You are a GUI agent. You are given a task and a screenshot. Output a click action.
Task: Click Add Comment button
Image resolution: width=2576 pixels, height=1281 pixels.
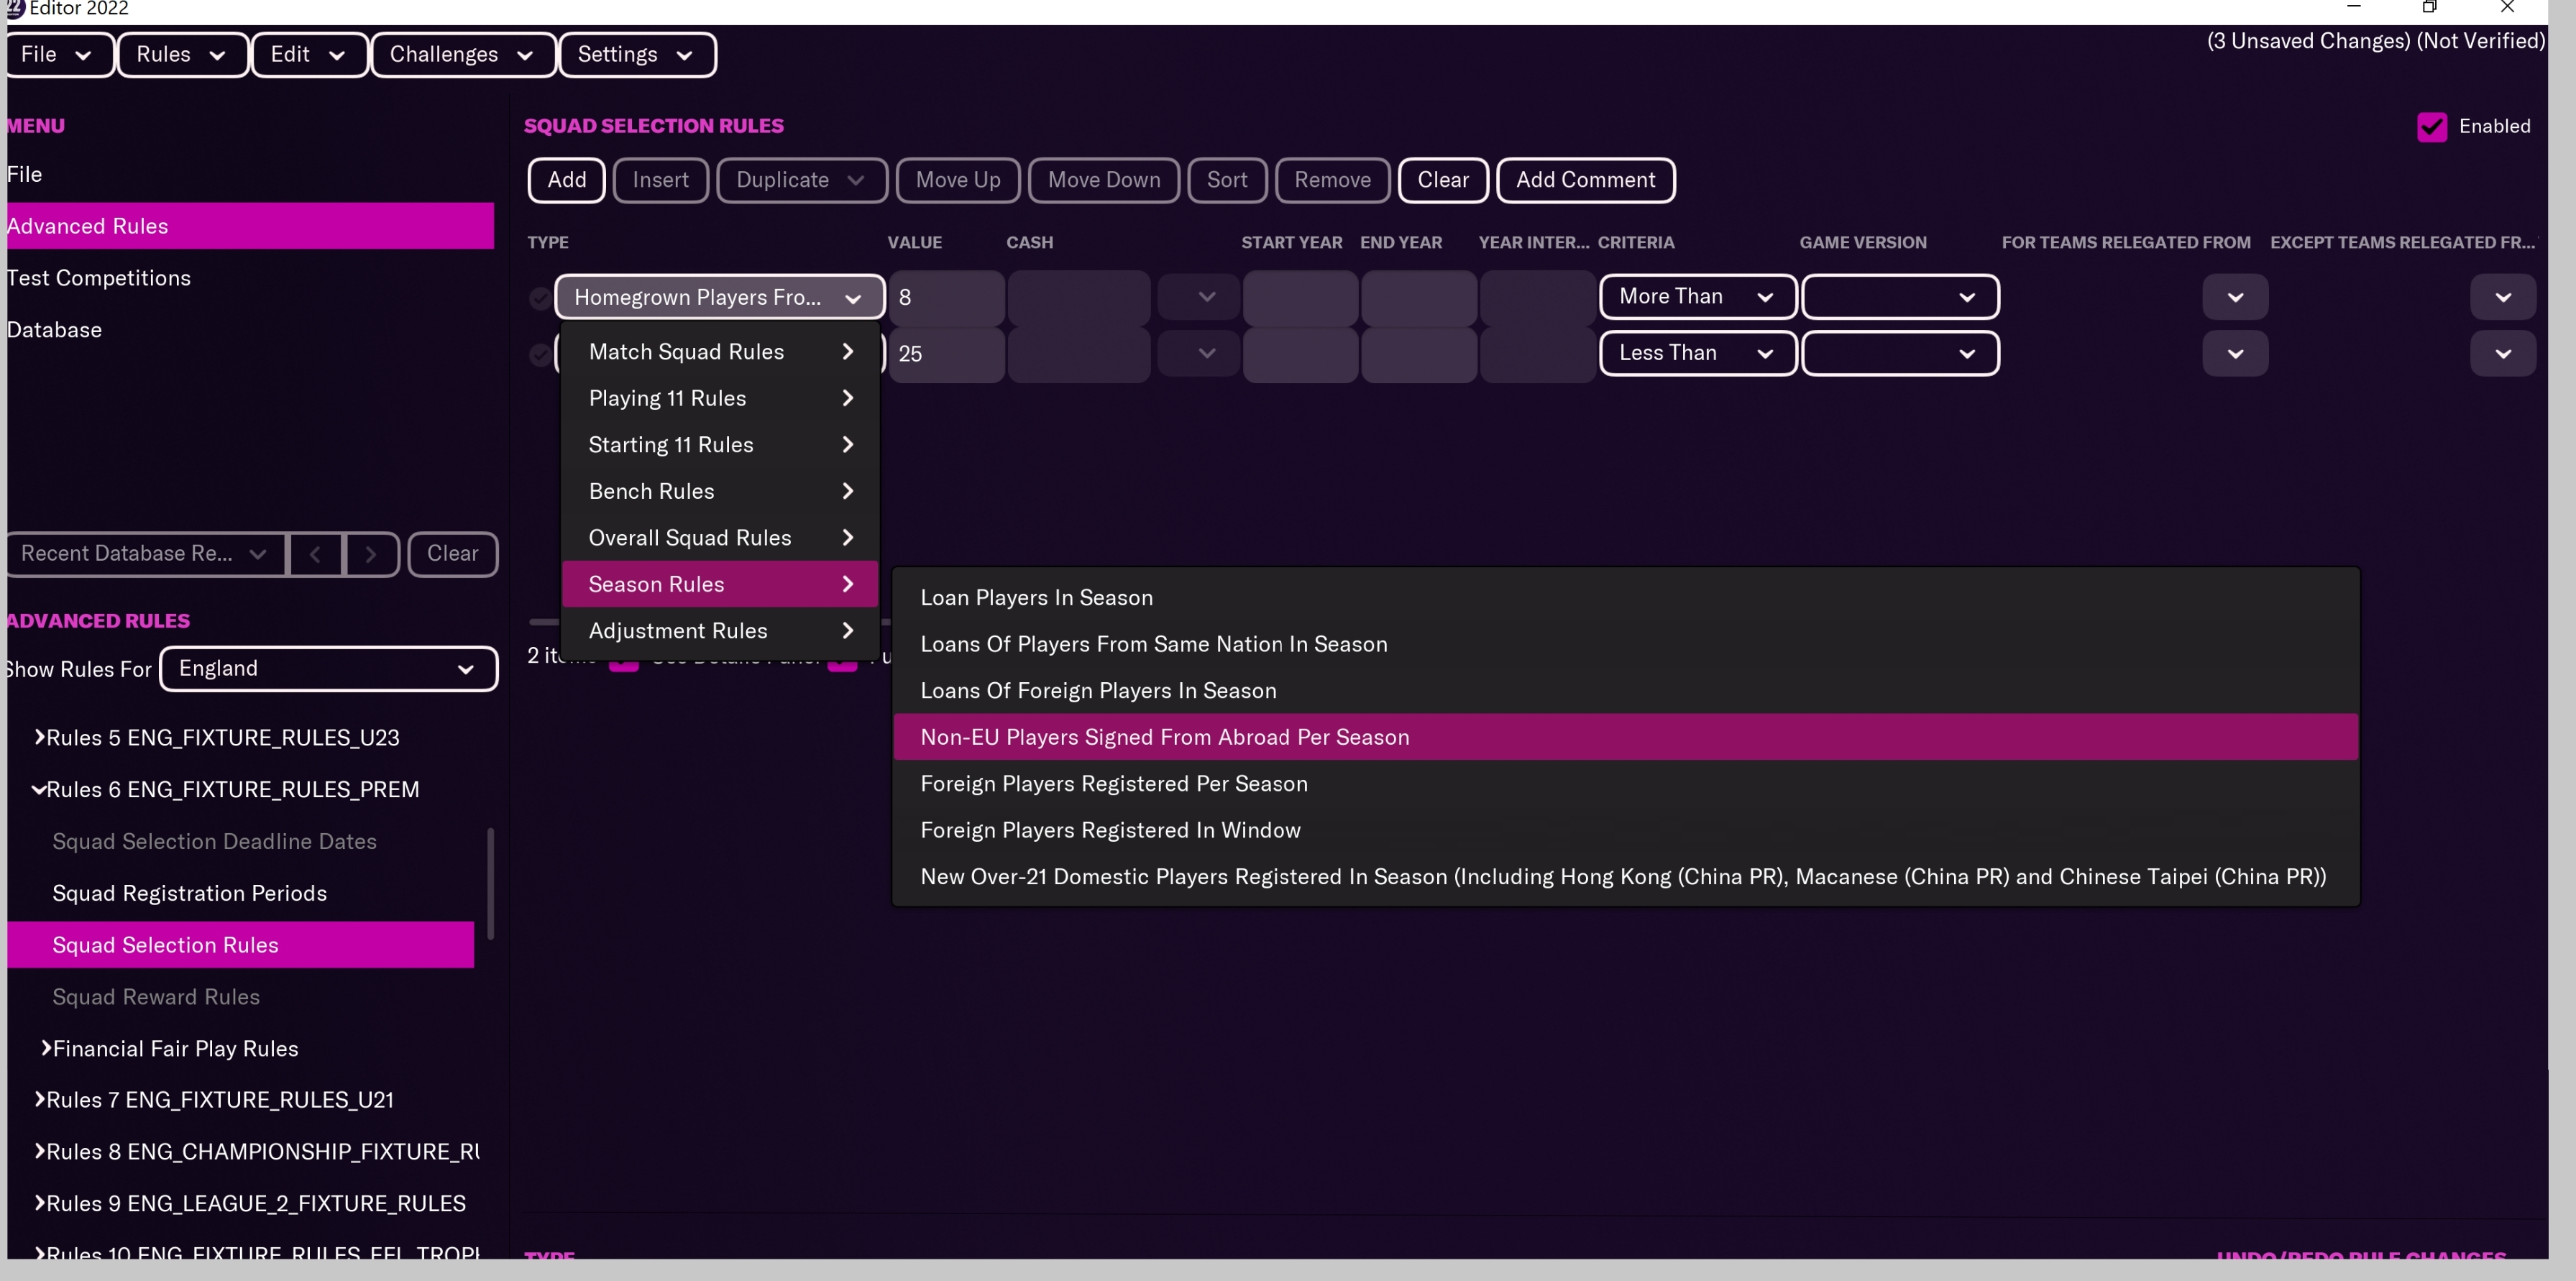[x=1585, y=180]
